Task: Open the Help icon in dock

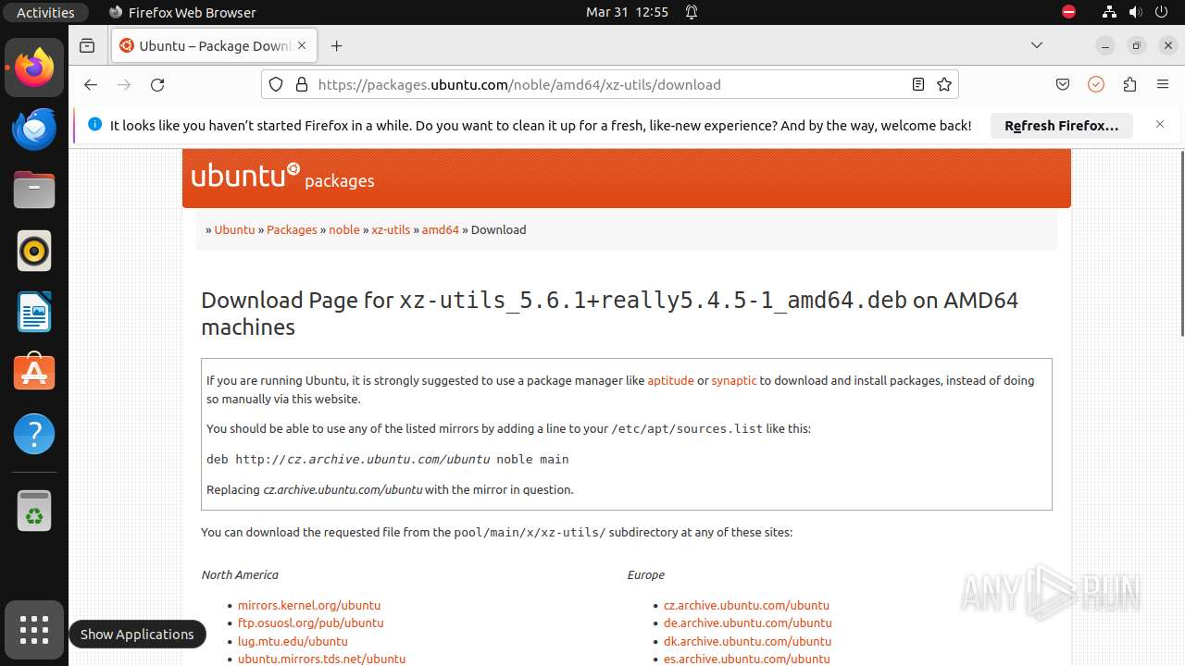Action: [x=34, y=434]
